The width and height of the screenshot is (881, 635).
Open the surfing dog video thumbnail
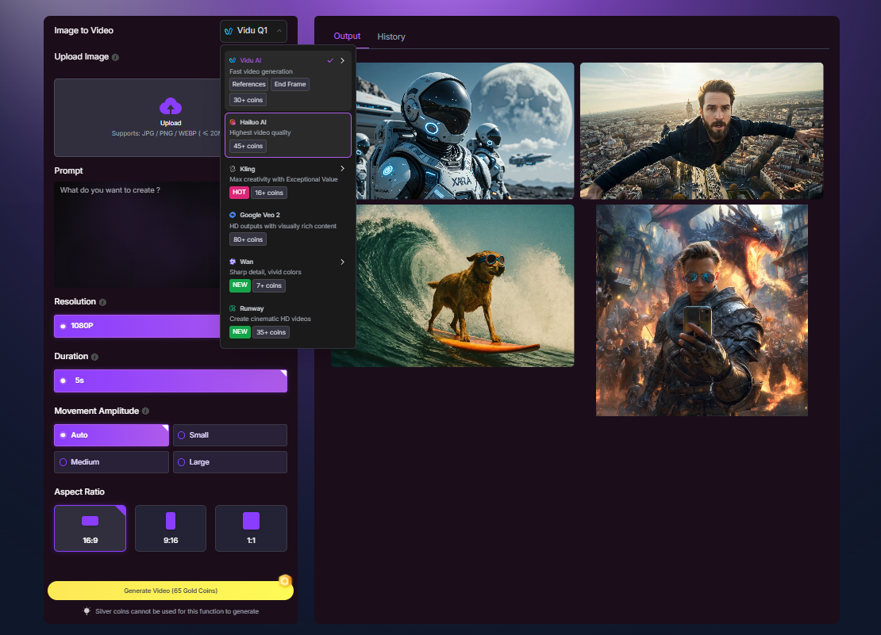[x=452, y=285]
